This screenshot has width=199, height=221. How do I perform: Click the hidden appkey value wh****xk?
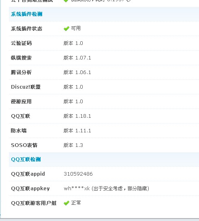[x=77, y=189]
